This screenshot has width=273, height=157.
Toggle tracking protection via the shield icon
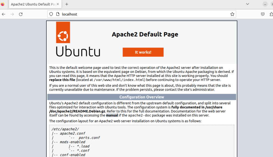pos(51,14)
